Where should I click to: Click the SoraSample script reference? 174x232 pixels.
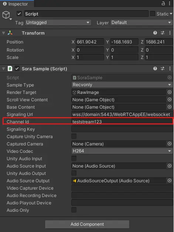click(x=119, y=77)
